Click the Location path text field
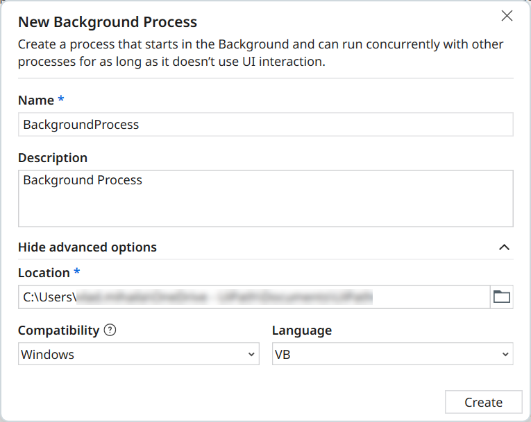This screenshot has width=531, height=422. point(253,297)
